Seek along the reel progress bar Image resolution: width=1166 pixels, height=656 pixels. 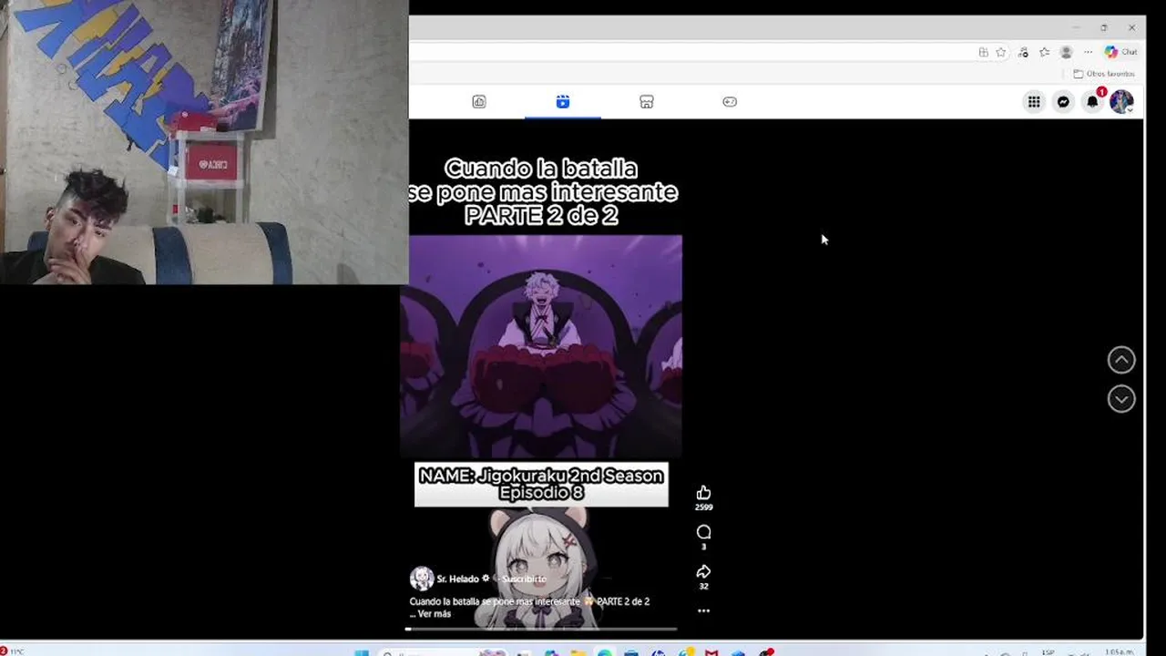tap(541, 629)
